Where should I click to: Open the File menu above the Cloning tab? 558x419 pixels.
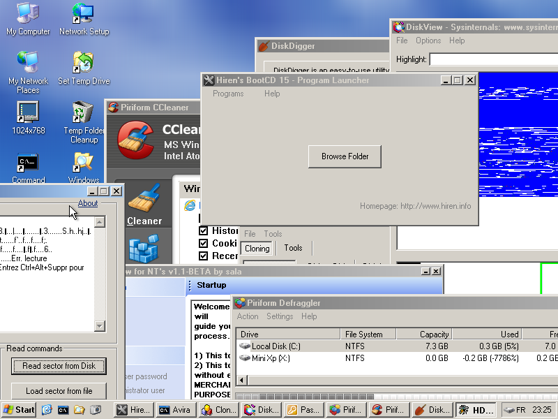(250, 234)
